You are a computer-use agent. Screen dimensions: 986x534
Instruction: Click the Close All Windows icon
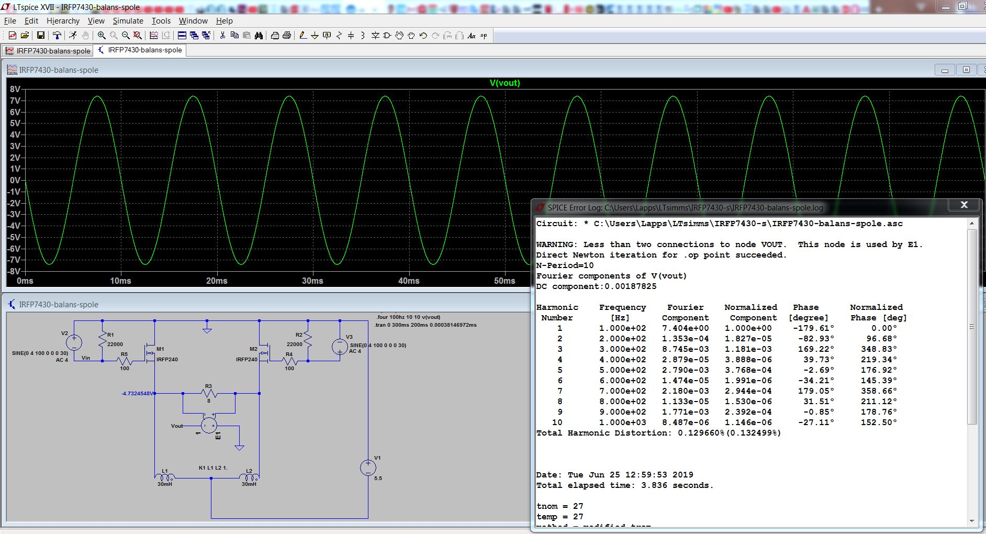[206, 35]
